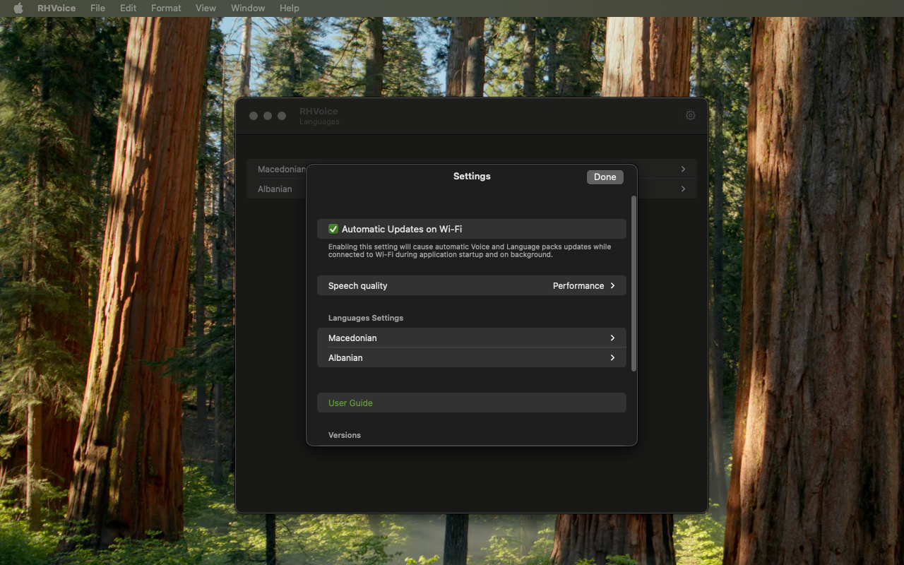Open the Format menu
This screenshot has height=565, width=904.
coord(166,8)
